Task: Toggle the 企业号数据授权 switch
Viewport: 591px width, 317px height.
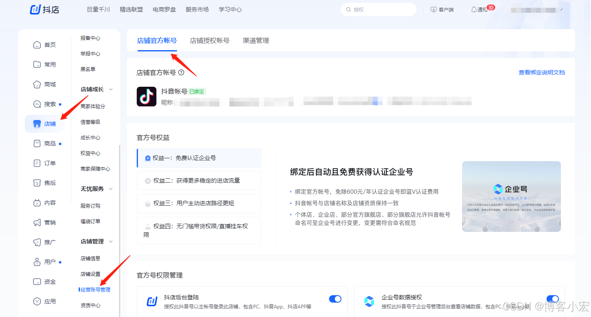Action: click(x=553, y=299)
